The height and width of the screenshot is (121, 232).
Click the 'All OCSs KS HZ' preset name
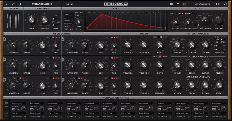coord(203,4)
